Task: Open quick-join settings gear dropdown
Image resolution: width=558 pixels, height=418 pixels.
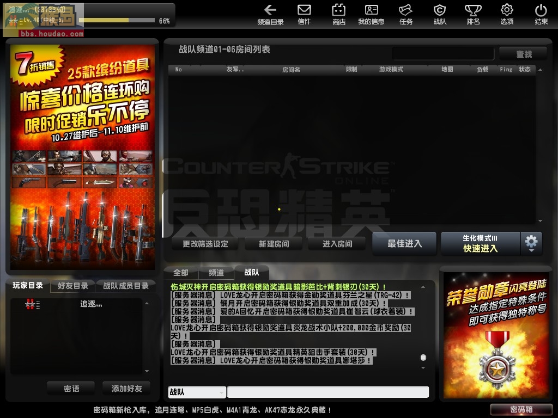Action: pyautogui.click(x=531, y=243)
